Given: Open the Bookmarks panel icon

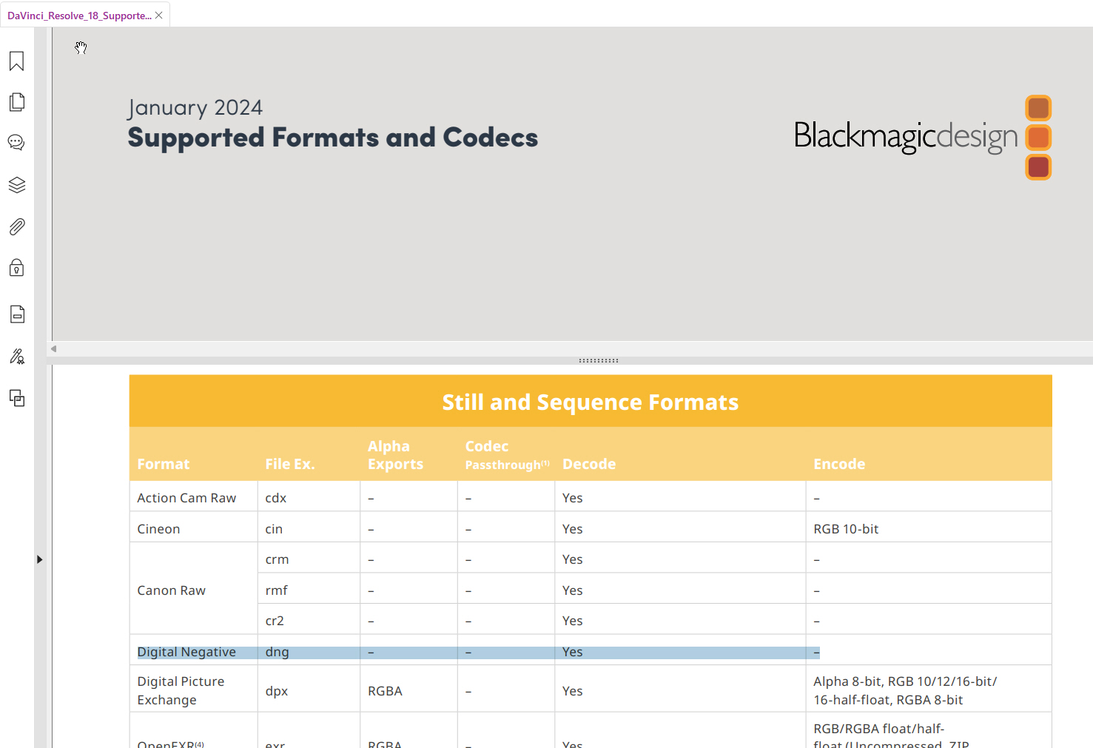Looking at the screenshot, I should point(17,61).
